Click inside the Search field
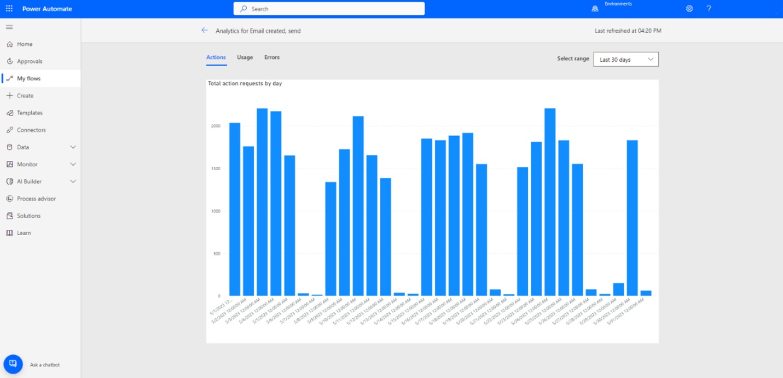The height and width of the screenshot is (378, 783). click(x=328, y=8)
